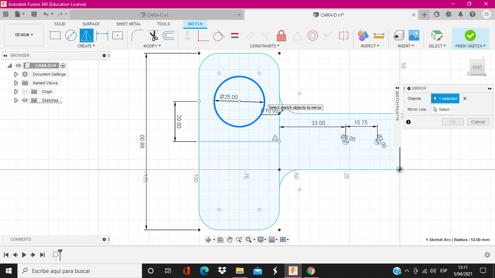The width and height of the screenshot is (495, 278).
Task: Select the 2-Point Rectangle sketch tool
Action: point(55,35)
